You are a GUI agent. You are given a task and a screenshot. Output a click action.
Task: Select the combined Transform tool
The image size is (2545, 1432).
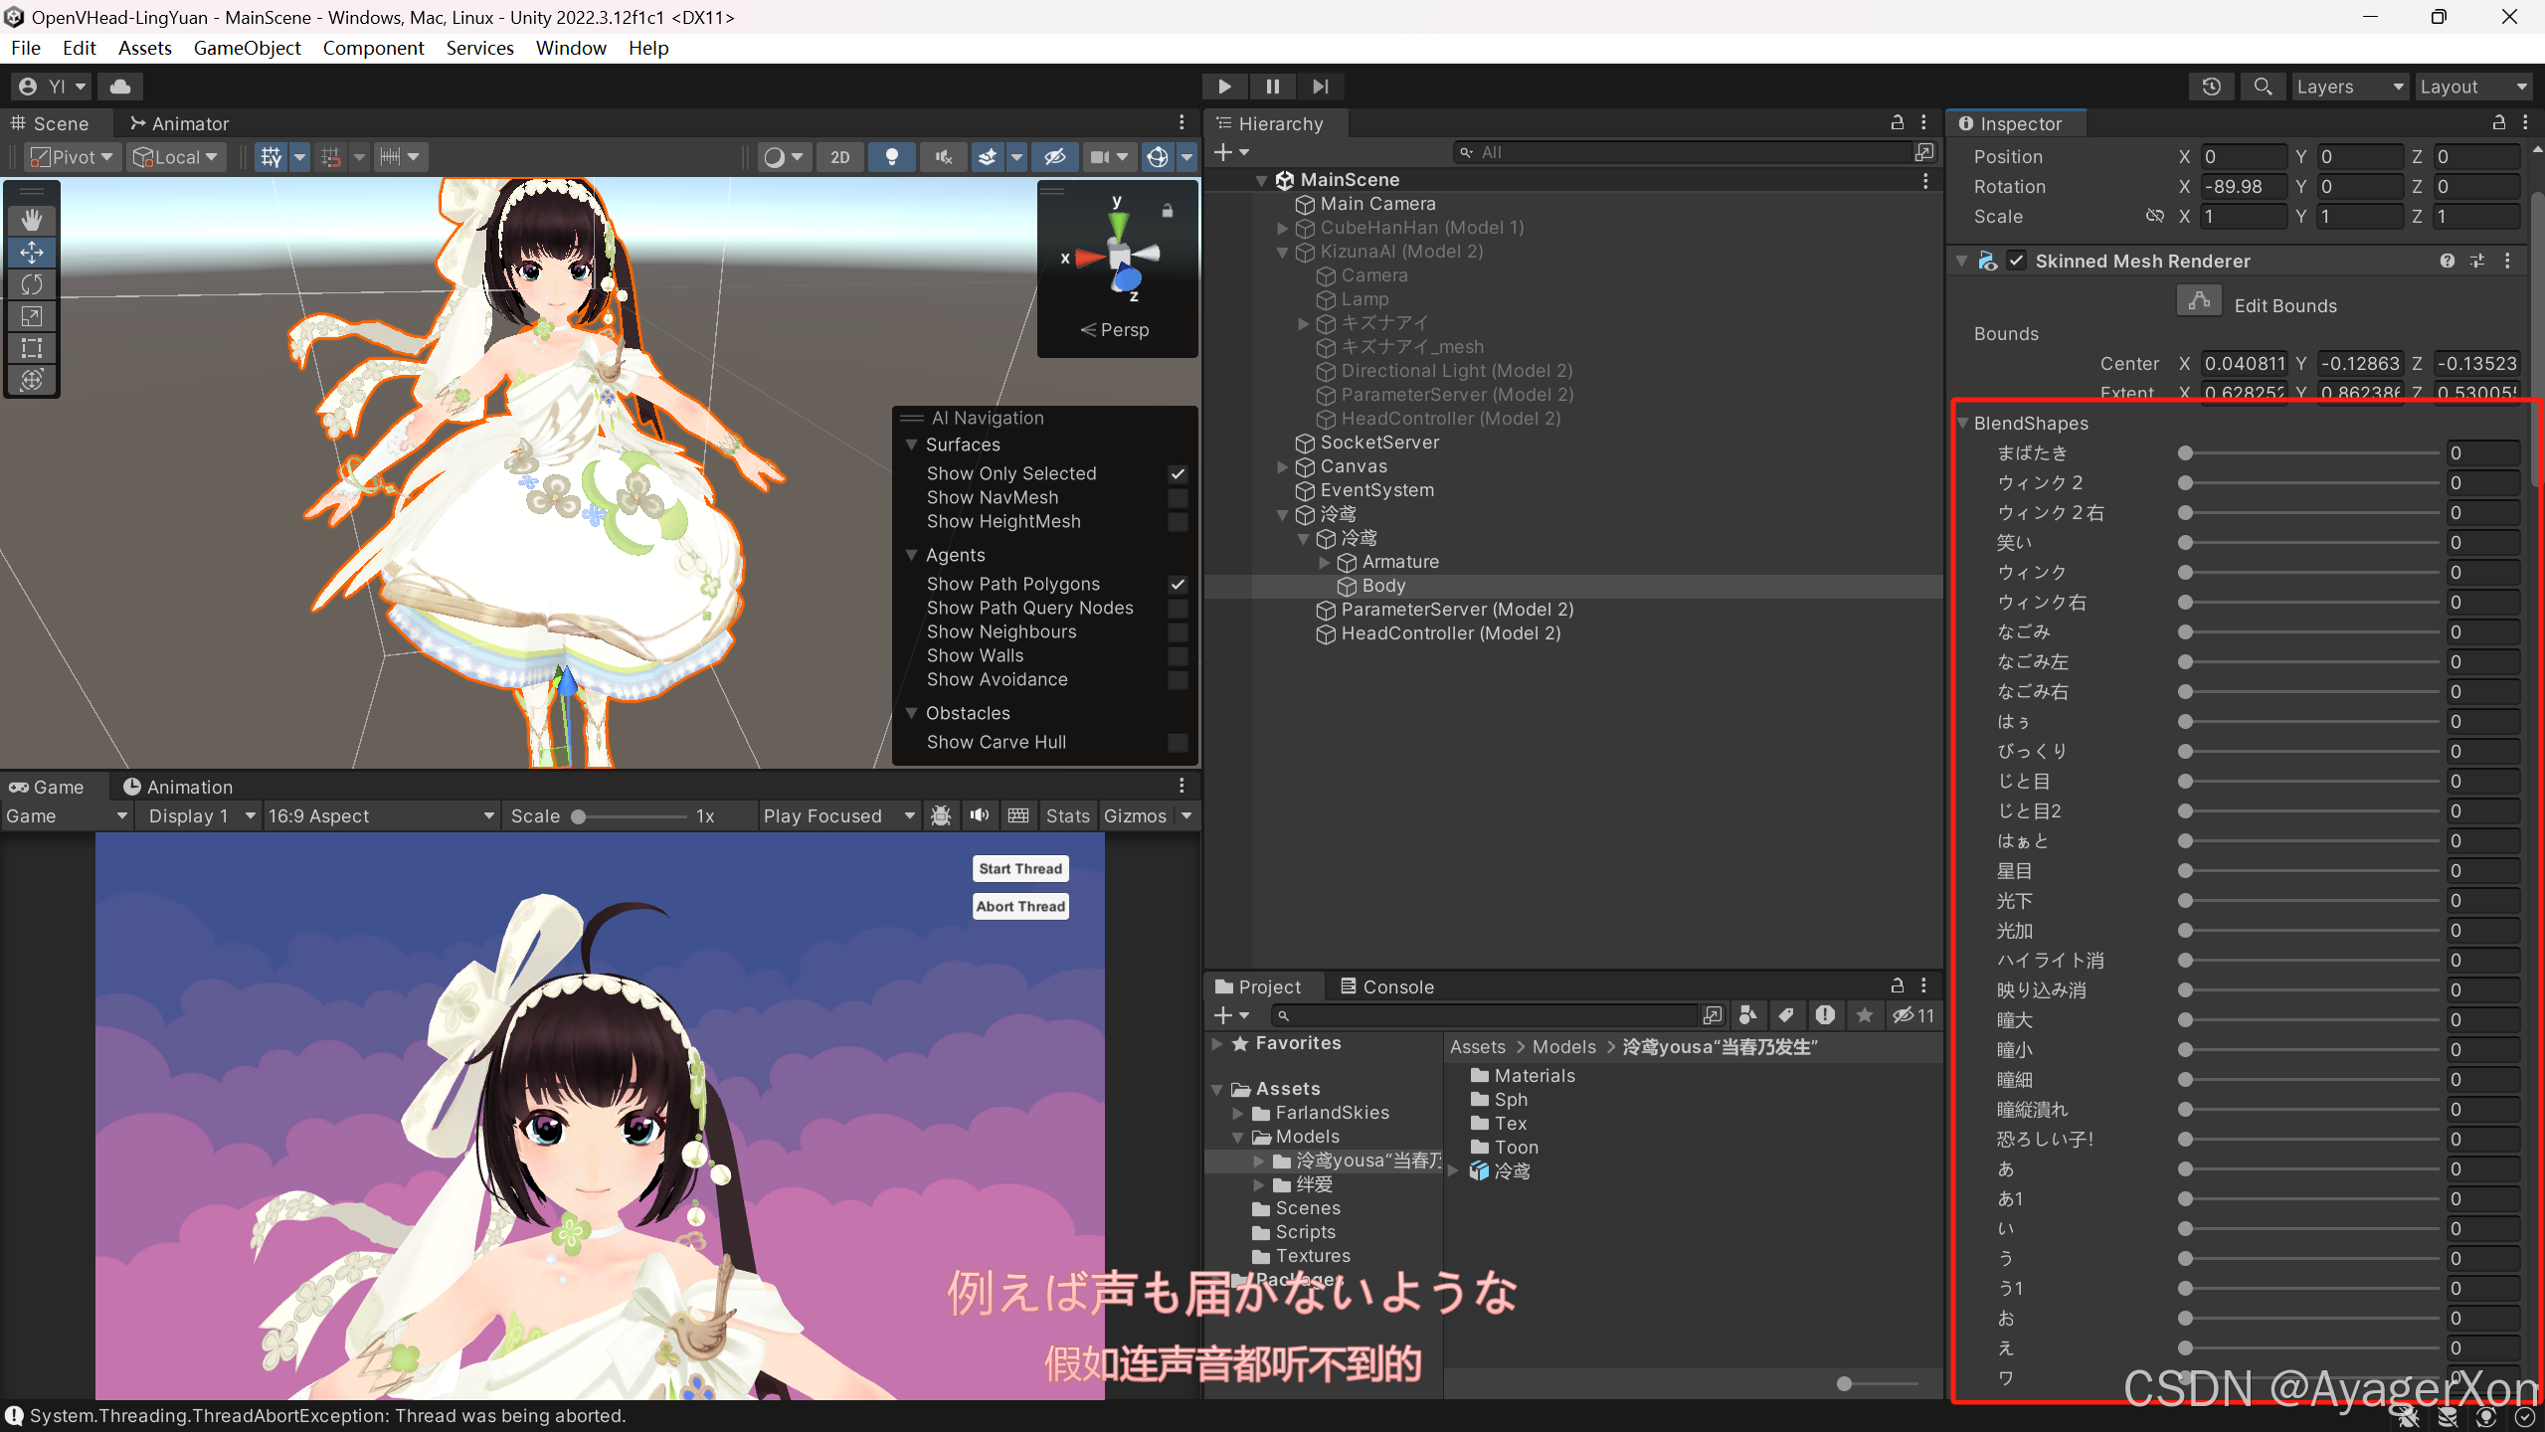click(32, 380)
